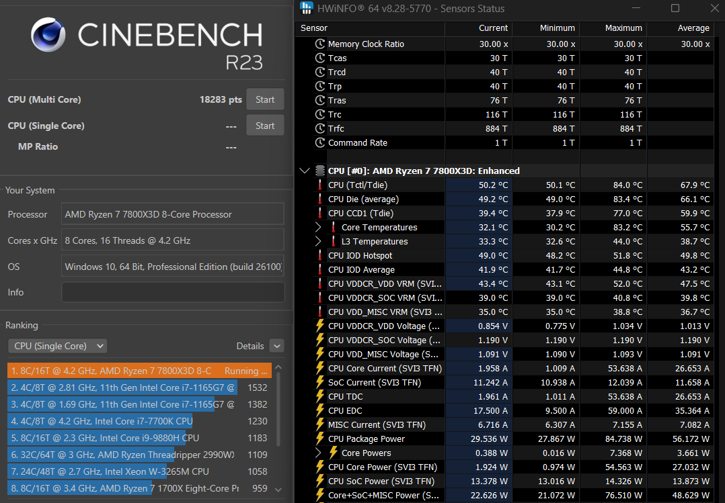Start the CPU (Single Core) benchmark

(265, 126)
